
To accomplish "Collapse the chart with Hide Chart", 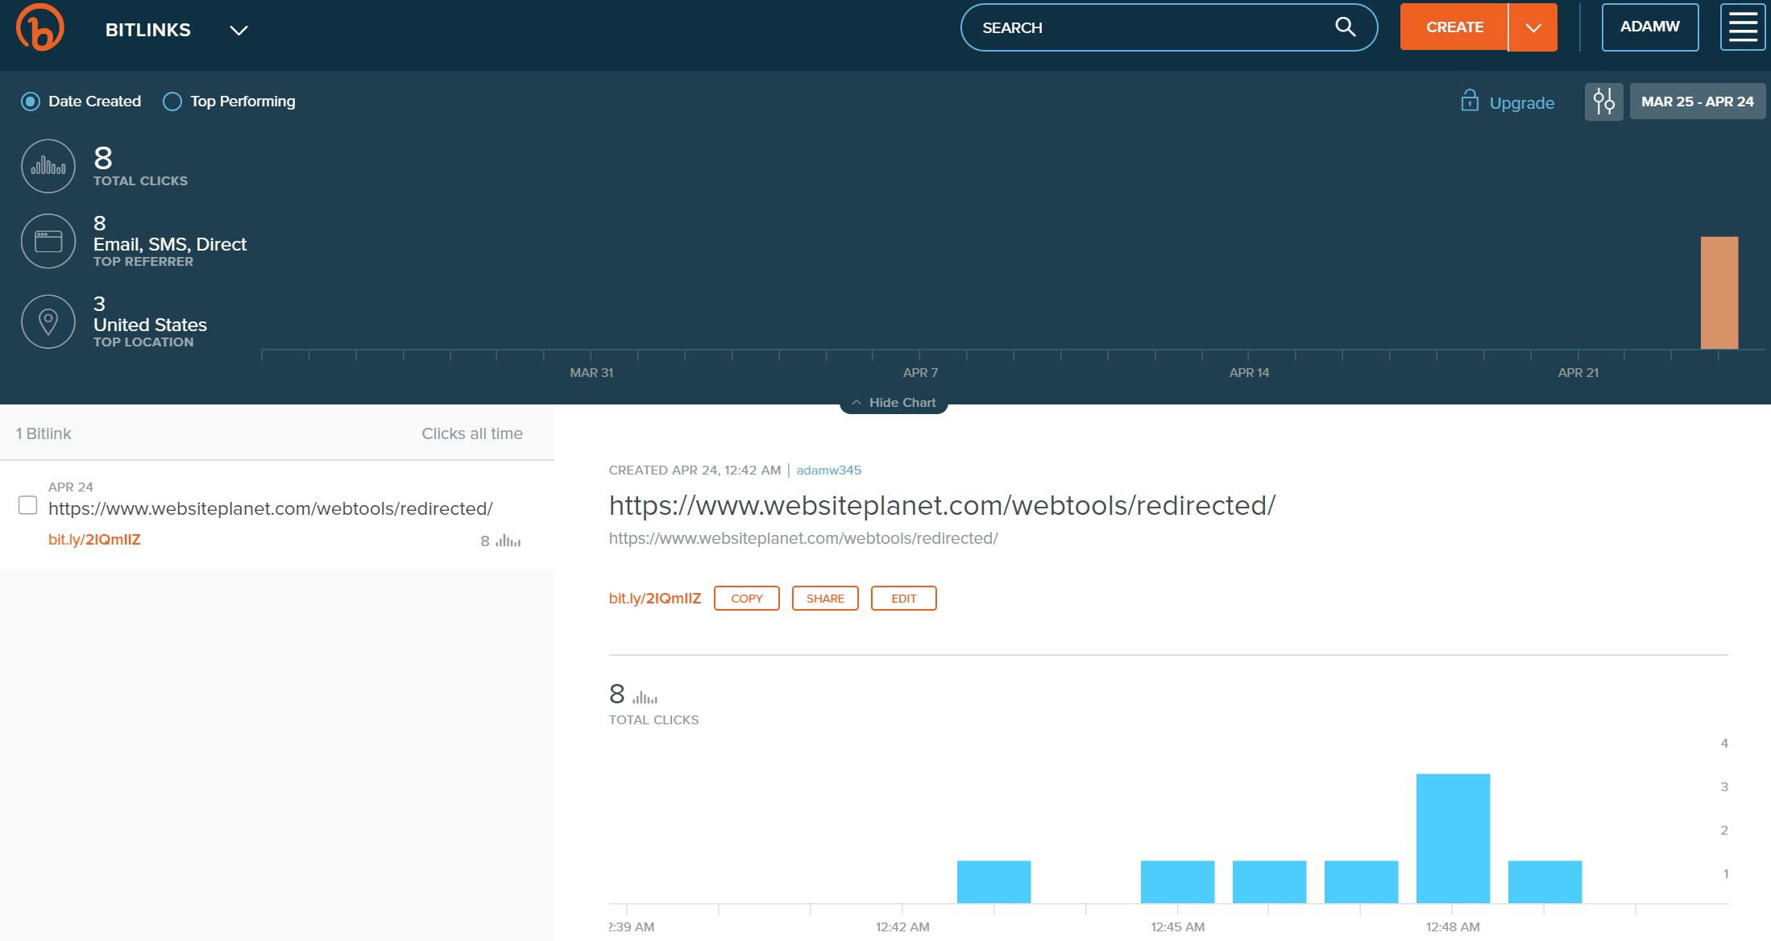I will 894,402.
